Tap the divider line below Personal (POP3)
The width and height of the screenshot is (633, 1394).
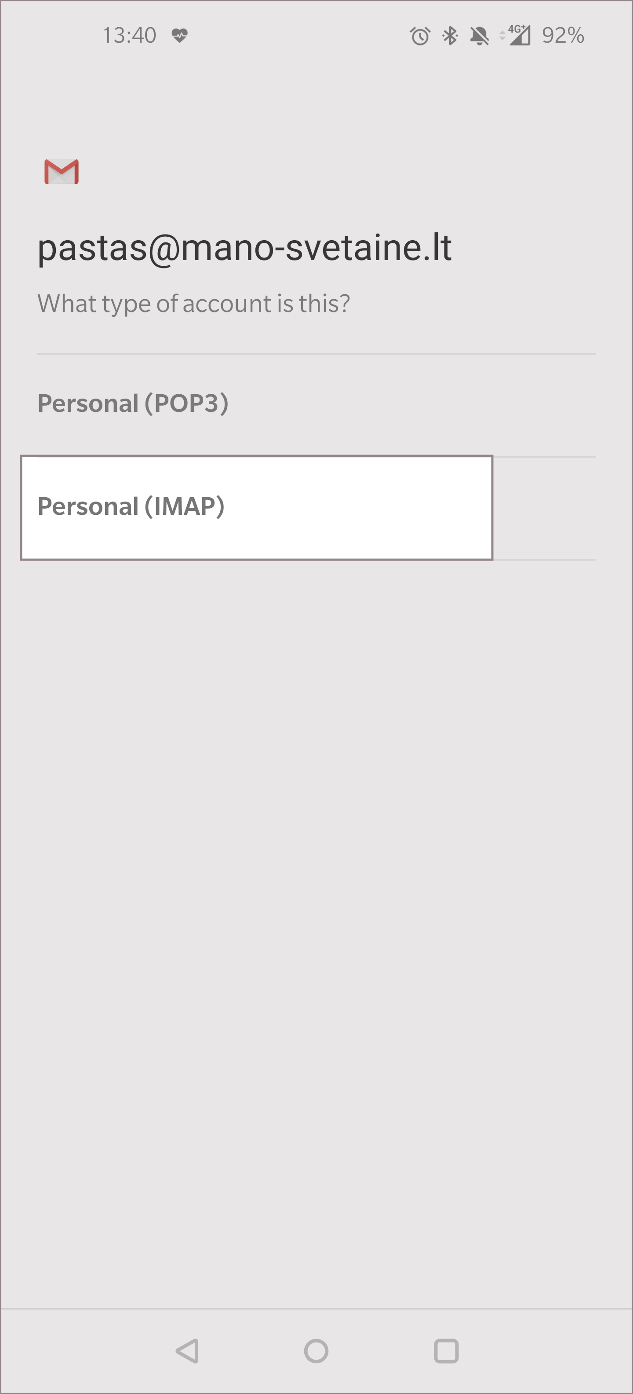[544, 457]
